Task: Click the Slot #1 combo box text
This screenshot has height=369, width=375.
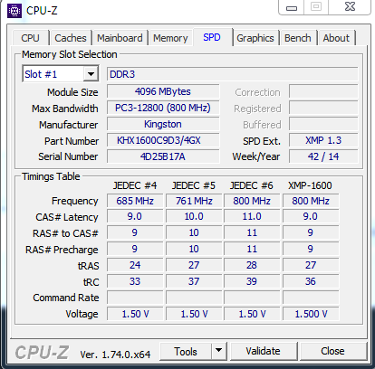Action: pos(41,74)
